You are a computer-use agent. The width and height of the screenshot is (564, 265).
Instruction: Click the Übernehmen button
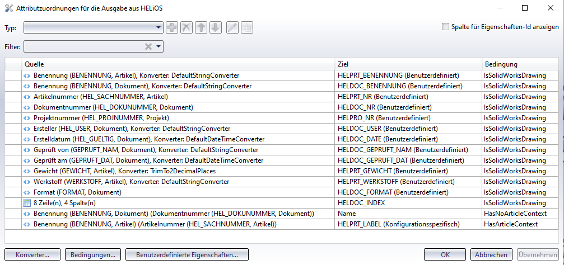pos(538,255)
